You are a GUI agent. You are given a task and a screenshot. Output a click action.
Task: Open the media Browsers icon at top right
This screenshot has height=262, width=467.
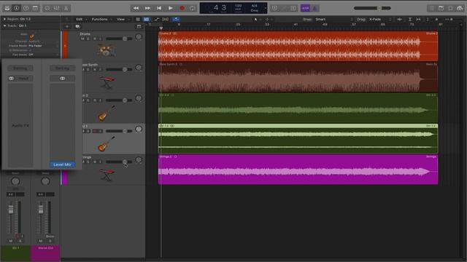pos(460,8)
